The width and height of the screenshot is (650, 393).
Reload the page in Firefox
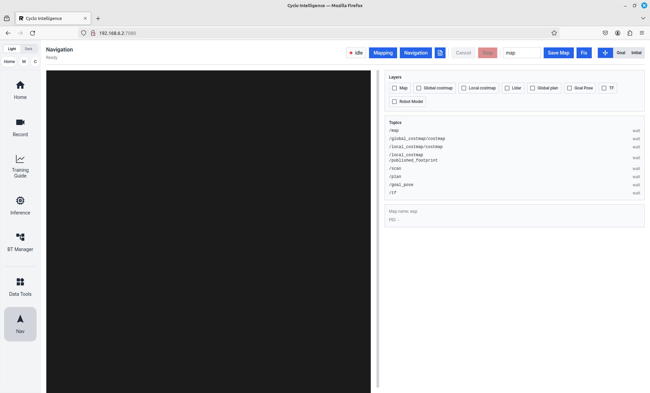pyautogui.click(x=32, y=33)
